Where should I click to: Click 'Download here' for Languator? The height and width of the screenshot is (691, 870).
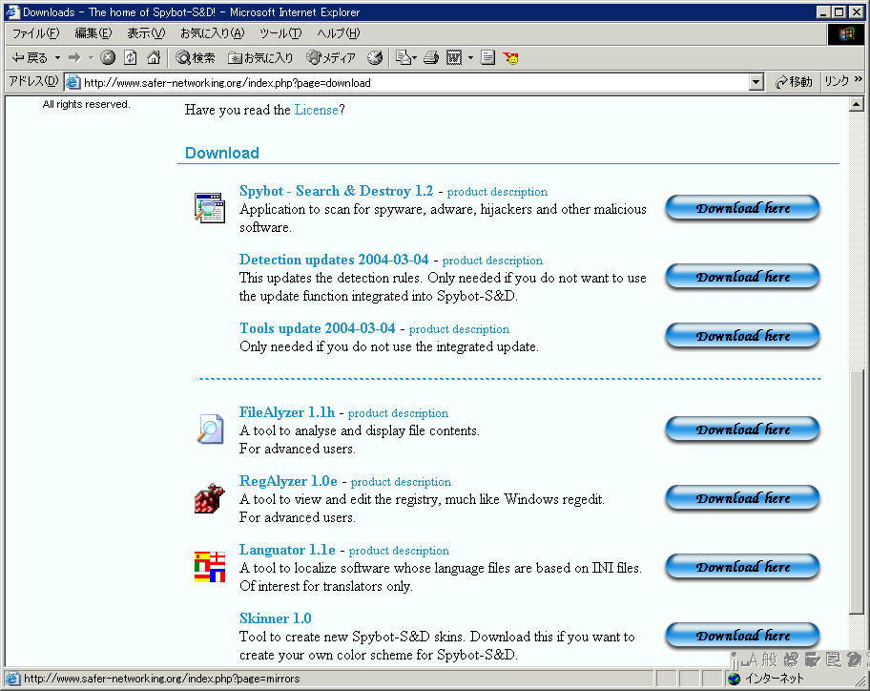coord(742,567)
